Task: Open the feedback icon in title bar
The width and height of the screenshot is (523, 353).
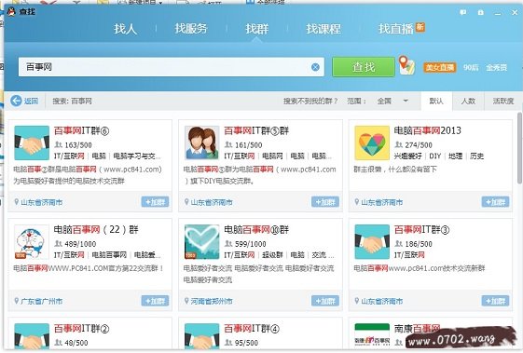Action: 463,12
